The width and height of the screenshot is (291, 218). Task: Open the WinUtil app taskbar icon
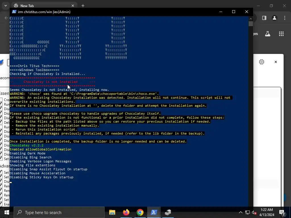(168, 212)
